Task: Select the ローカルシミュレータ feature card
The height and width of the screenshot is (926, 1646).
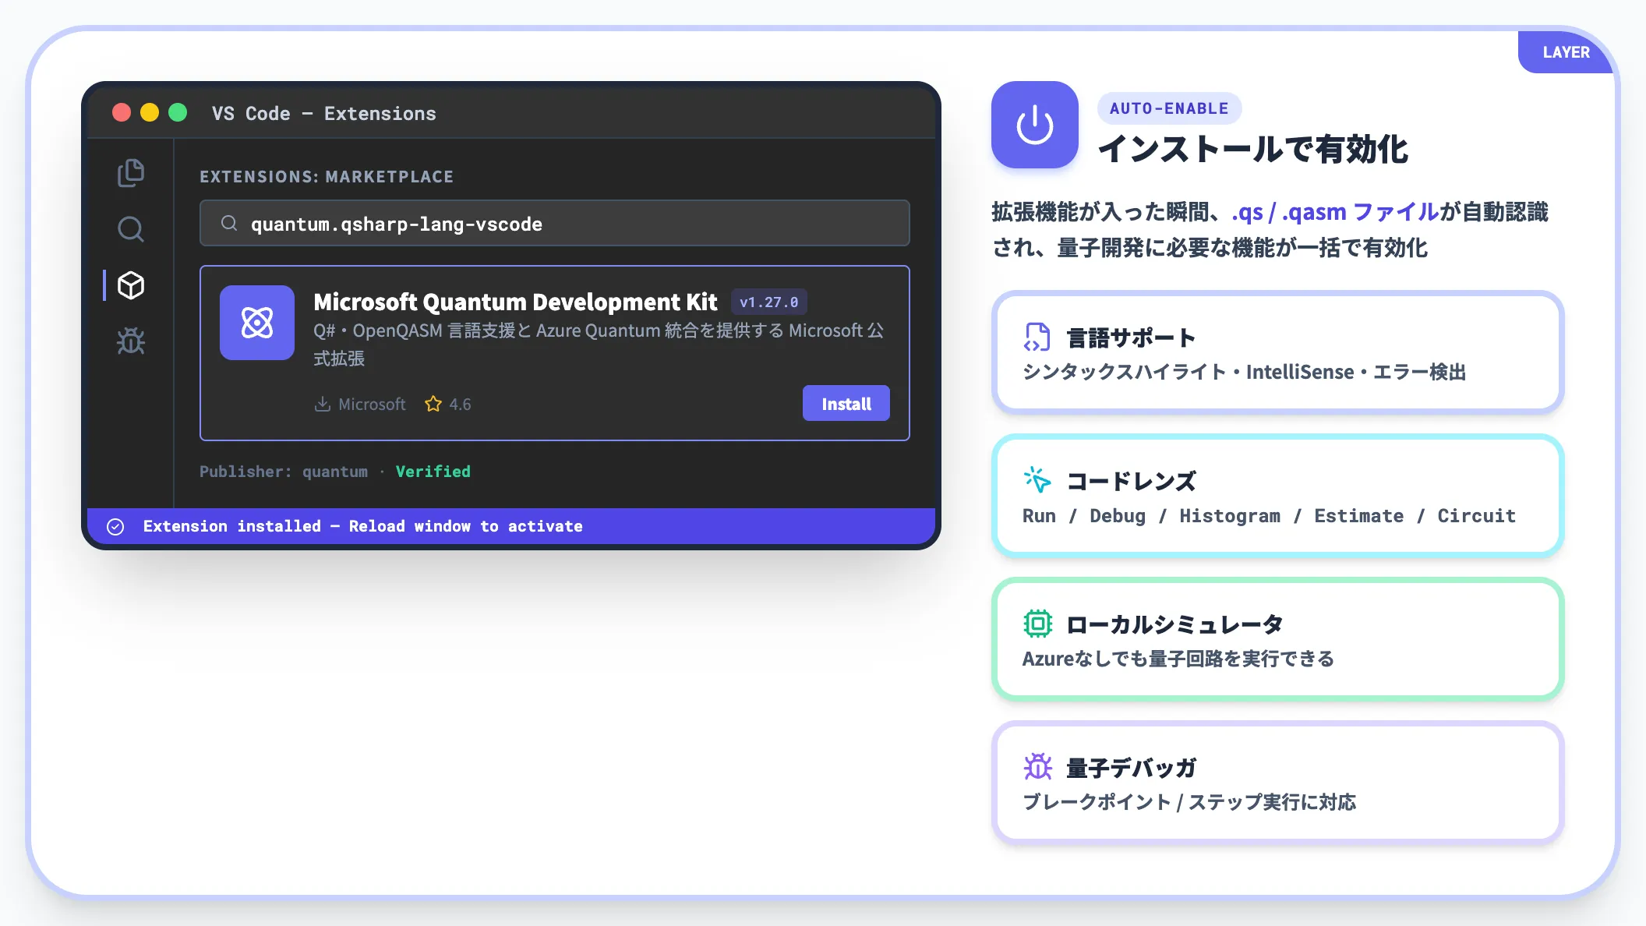Action: [x=1278, y=639]
